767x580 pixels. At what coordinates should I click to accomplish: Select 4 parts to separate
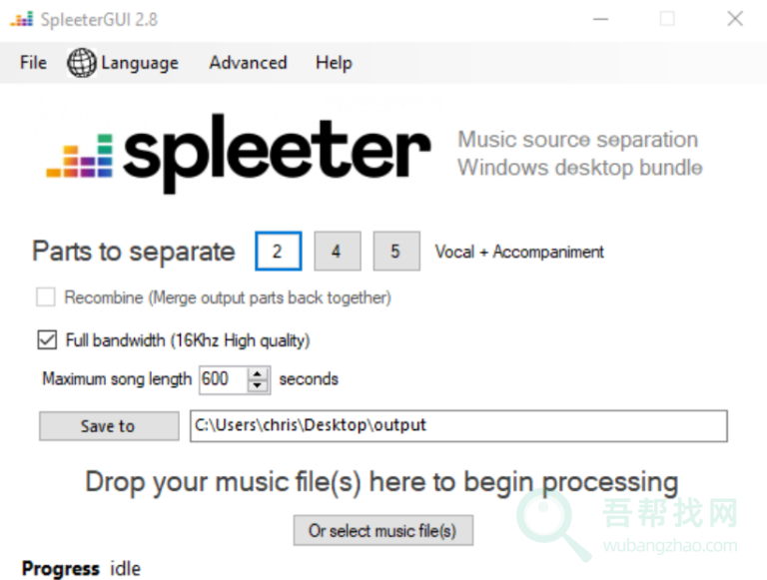coord(338,252)
